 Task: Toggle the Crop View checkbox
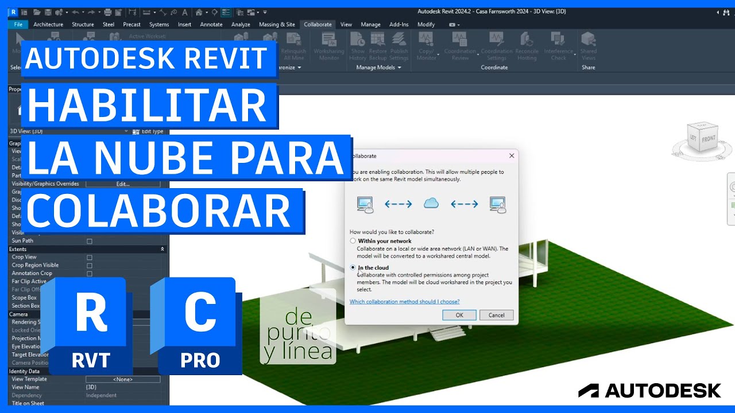(x=89, y=258)
